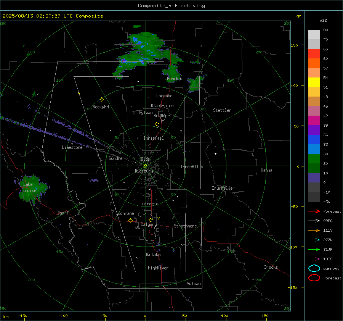Click the Olds label
This screenshot has height=321, width=343.
click(145, 159)
